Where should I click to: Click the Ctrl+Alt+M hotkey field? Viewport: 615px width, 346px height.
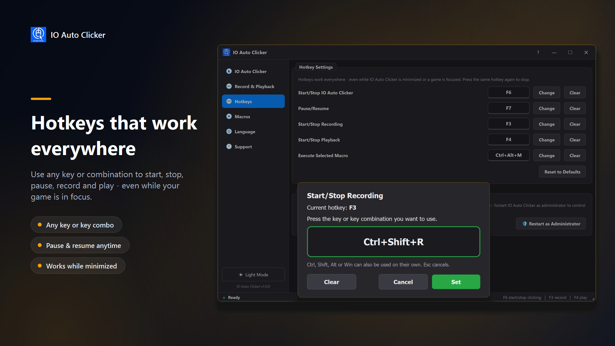click(509, 155)
